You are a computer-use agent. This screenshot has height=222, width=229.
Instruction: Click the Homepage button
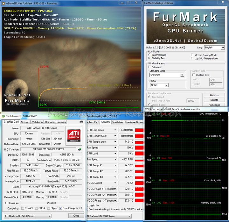click(214, 105)
